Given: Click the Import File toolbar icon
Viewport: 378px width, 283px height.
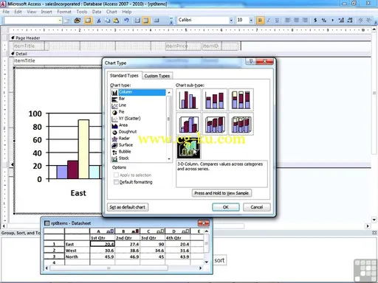Looking at the screenshot, I should point(78,21).
